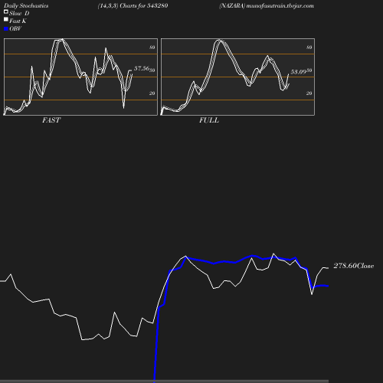The width and height of the screenshot is (383, 383).
Task: Click the 53.09 value on FULL chart
Action: point(298,72)
